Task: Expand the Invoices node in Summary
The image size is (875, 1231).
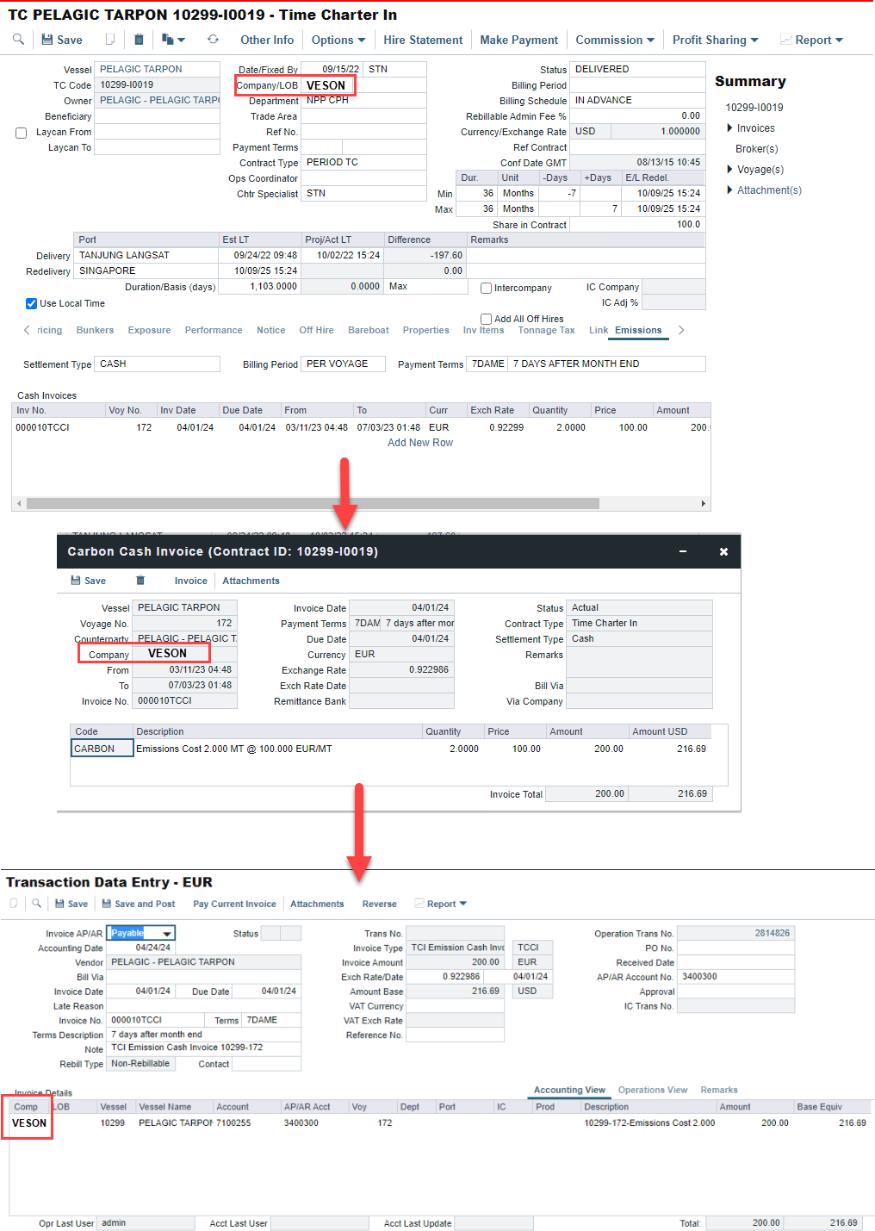Action: point(730,128)
